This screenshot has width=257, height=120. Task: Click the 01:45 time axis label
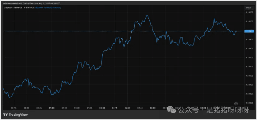point(90,108)
